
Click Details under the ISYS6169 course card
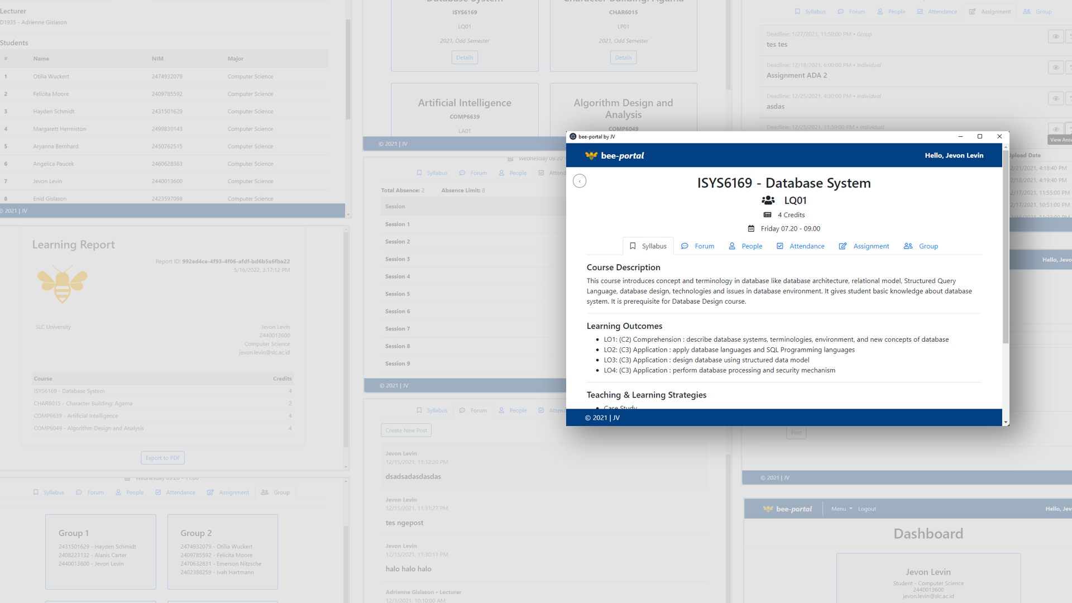click(x=465, y=58)
